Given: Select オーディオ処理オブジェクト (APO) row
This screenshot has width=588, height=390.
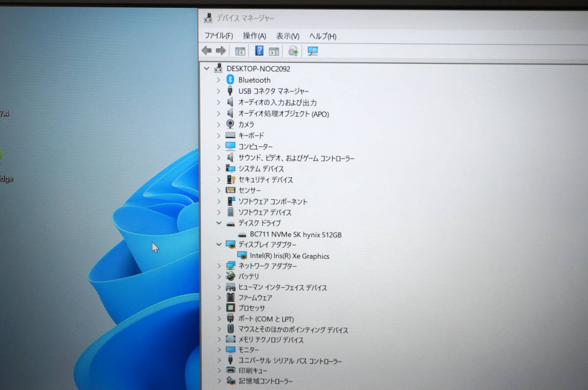Looking at the screenshot, I should point(284,114).
